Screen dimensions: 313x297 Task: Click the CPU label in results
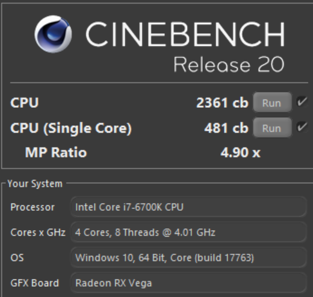pos(25,102)
